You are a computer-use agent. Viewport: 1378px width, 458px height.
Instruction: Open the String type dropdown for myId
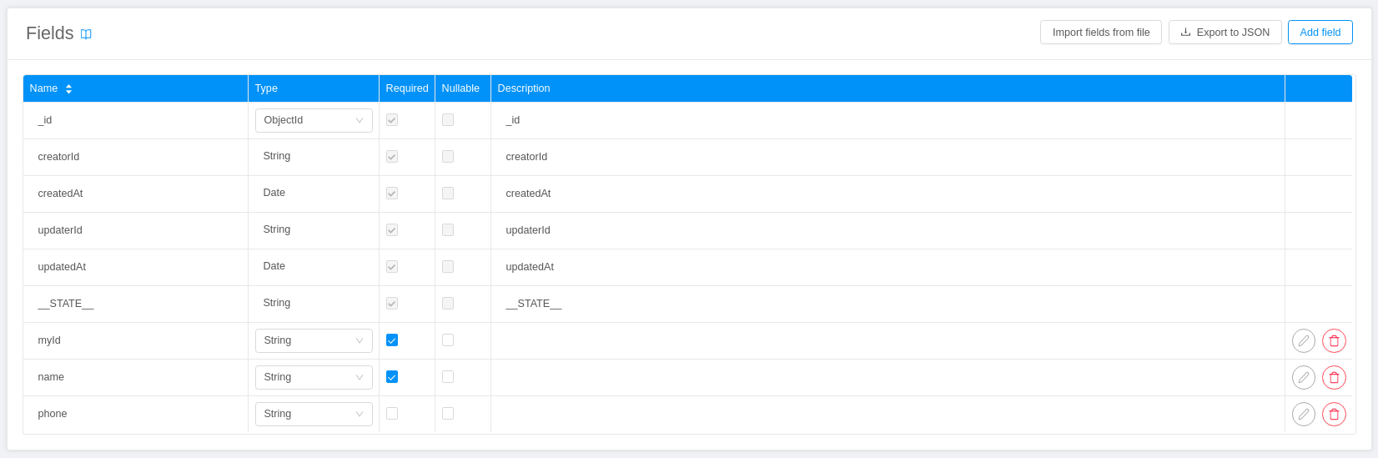[314, 340]
